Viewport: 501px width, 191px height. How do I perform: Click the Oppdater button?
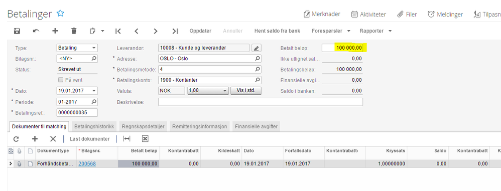point(200,31)
